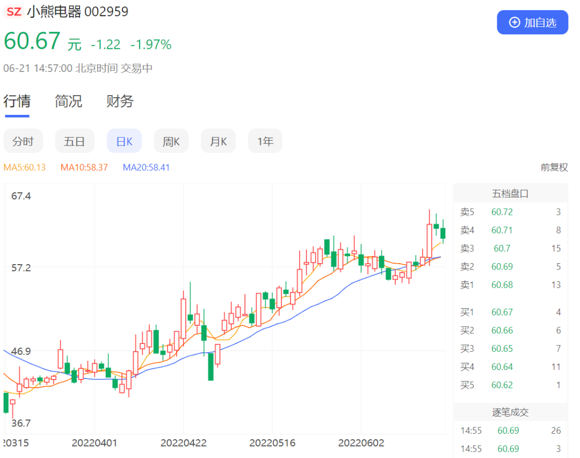Select the 分时 chart view

(23, 141)
